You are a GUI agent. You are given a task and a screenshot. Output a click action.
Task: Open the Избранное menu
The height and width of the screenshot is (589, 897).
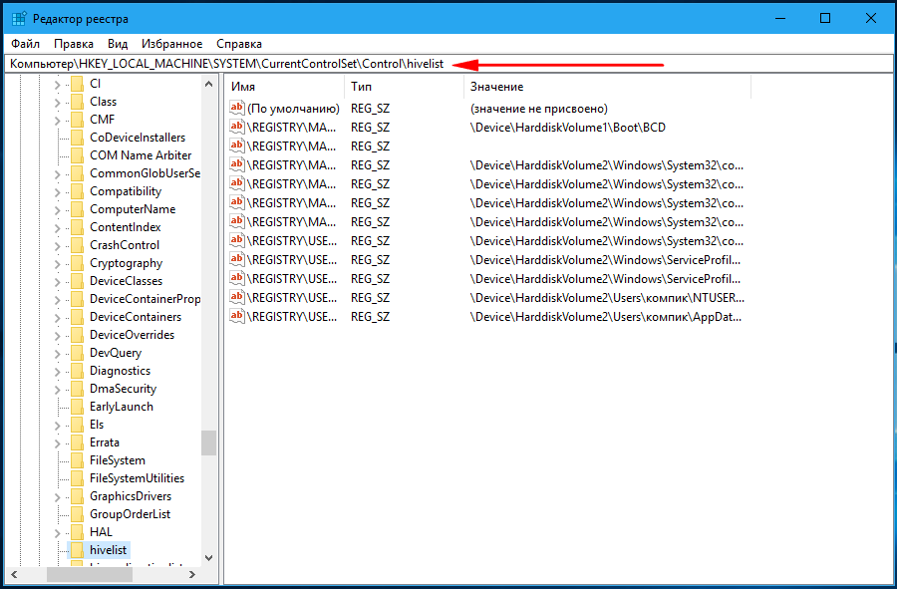click(172, 44)
